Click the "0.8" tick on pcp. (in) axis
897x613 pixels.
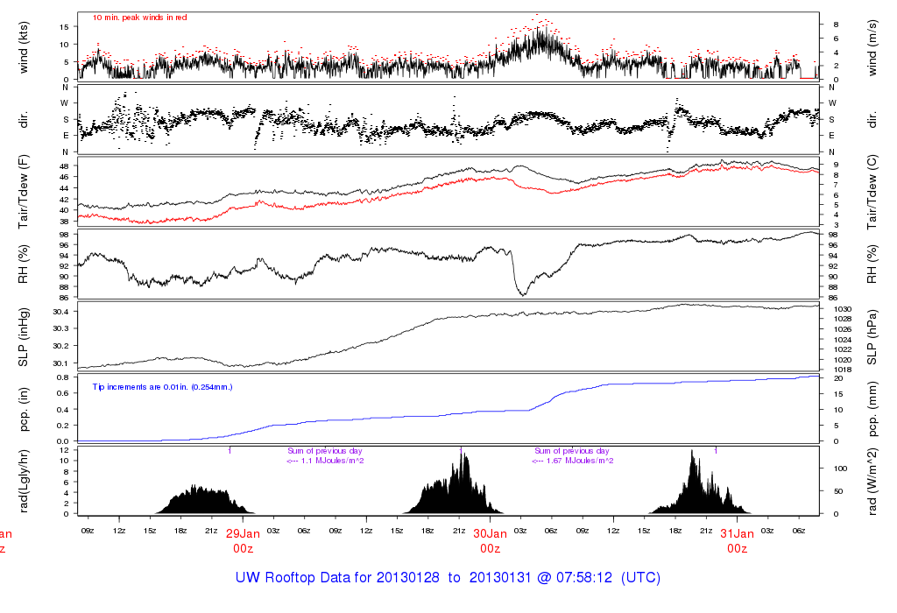point(63,377)
